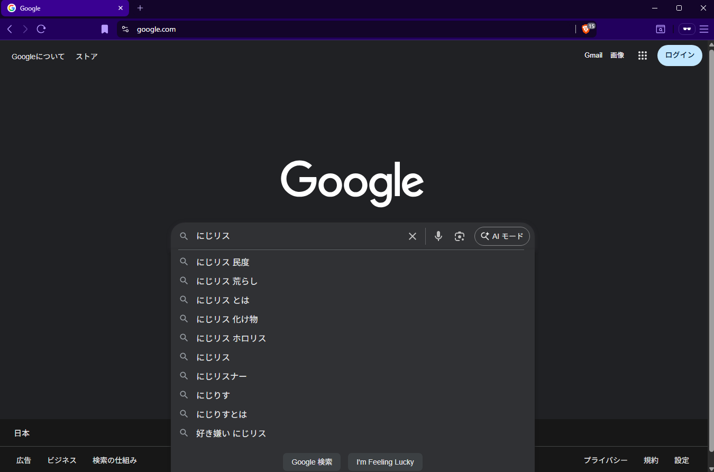
Task: Close the Google tab
Action: pos(121,8)
